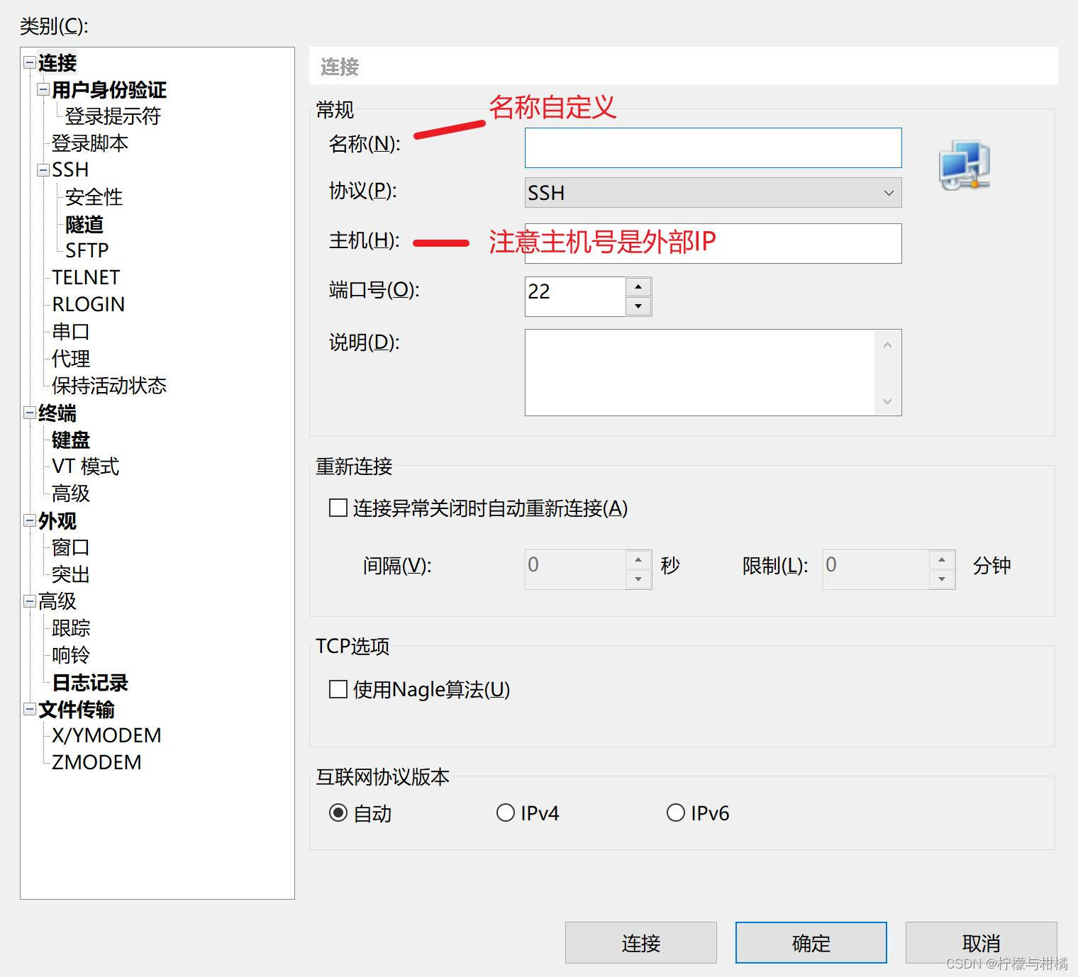Click the 取消 button

click(x=981, y=942)
